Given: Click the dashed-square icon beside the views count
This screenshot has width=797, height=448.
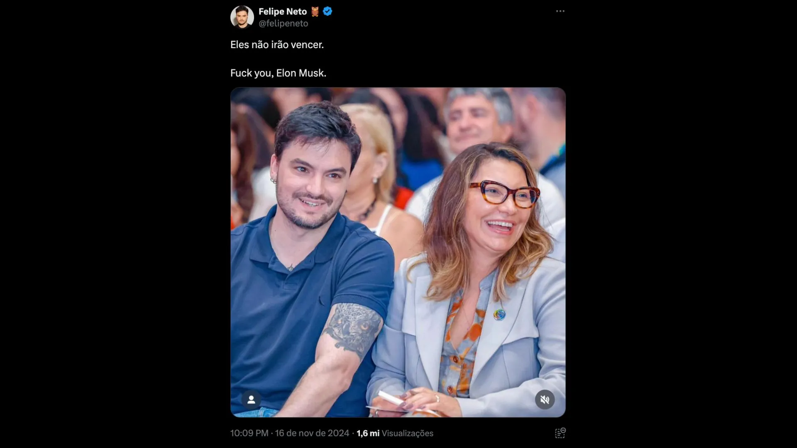Looking at the screenshot, I should point(560,433).
